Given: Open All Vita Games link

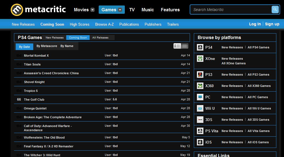Looking at the screenshot, I should pos(259,131).
